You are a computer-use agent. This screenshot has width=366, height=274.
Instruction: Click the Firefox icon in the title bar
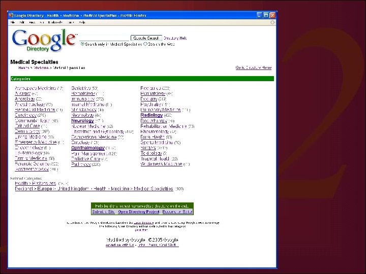point(11,15)
